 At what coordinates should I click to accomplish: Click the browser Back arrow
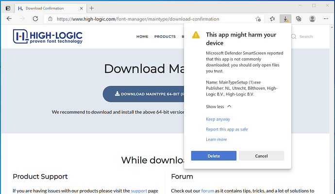(9, 19)
